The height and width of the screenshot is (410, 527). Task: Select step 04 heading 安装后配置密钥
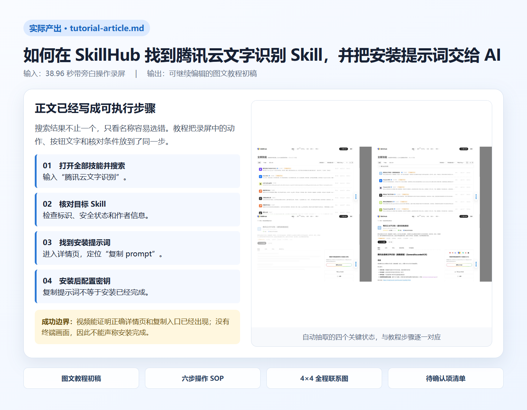(85, 281)
